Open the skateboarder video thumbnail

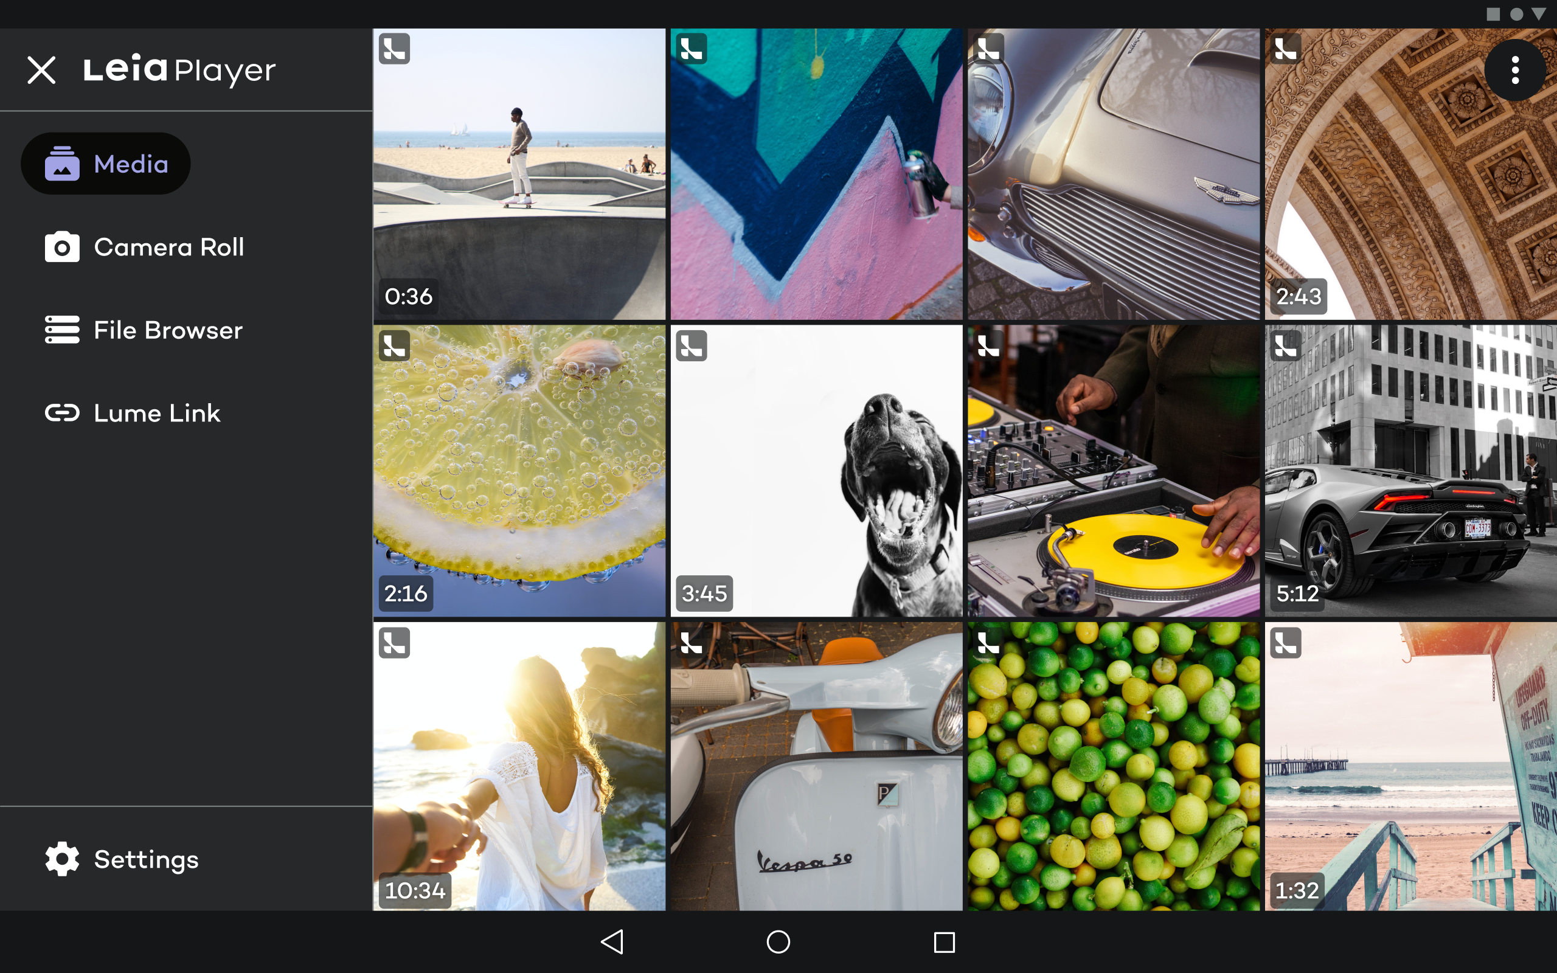point(519,174)
